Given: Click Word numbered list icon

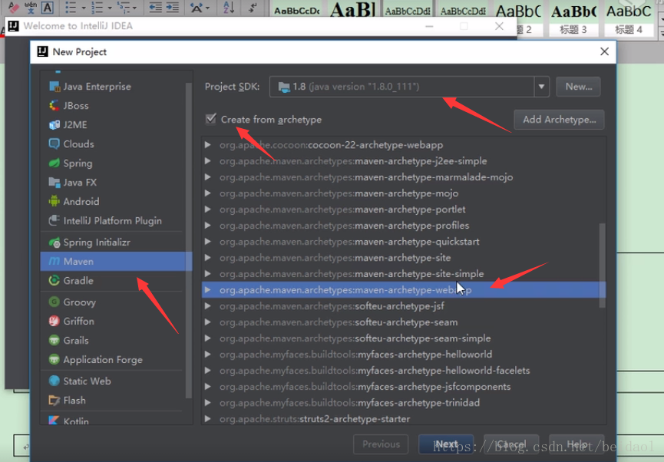Looking at the screenshot, I should pyautogui.click(x=97, y=7).
